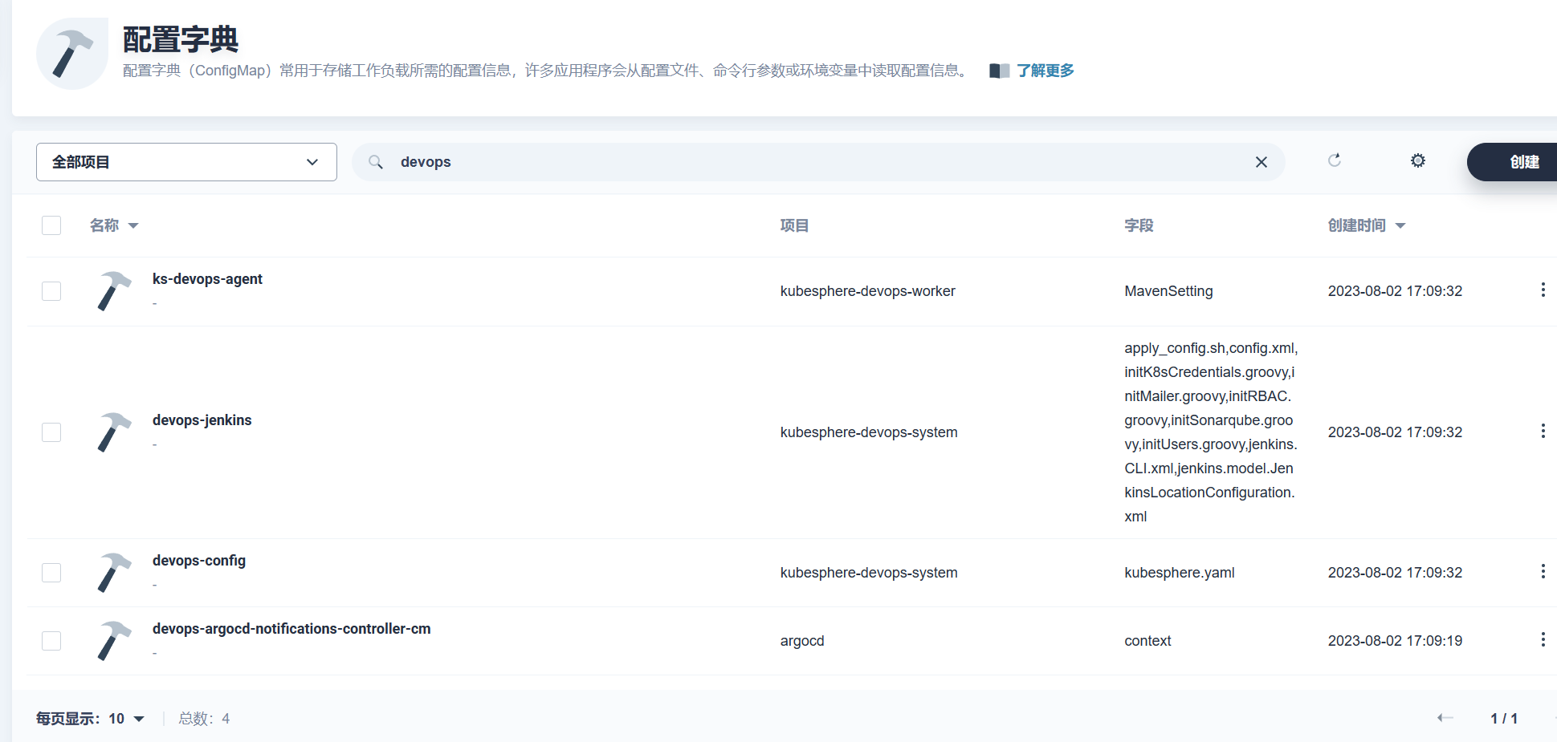Refresh the ConfigMap list
The image size is (1557, 742).
[x=1335, y=160]
